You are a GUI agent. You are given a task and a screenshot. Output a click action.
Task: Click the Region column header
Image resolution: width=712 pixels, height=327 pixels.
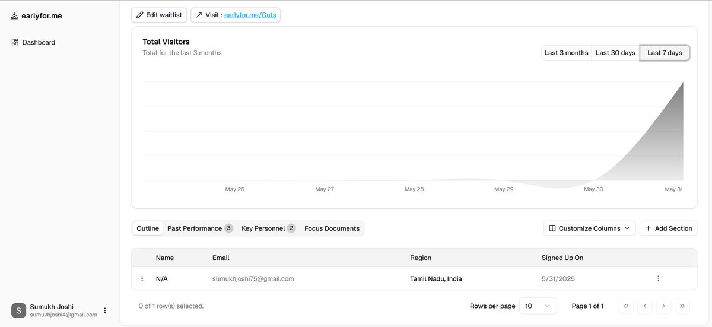tap(421, 258)
